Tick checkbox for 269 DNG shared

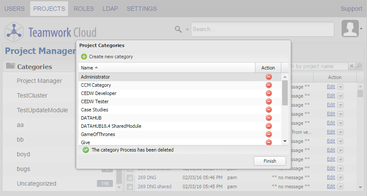tap(130, 187)
